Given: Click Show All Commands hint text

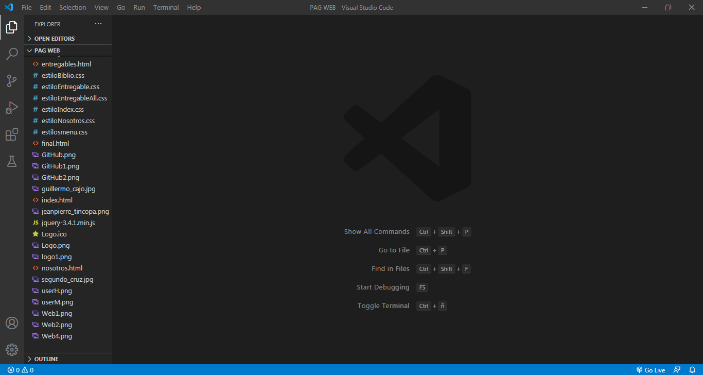Looking at the screenshot, I should [377, 232].
